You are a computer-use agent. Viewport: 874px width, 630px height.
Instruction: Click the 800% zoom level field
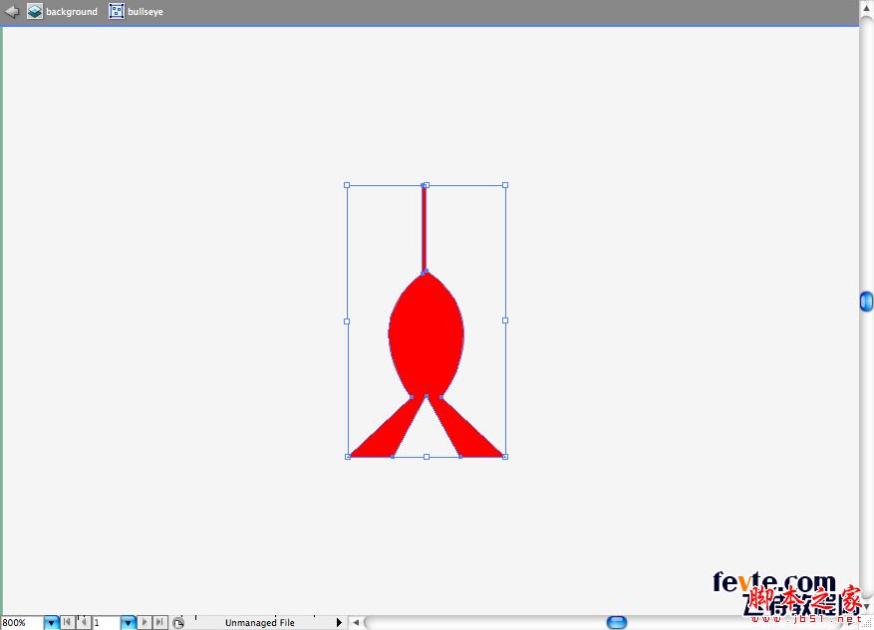pyautogui.click(x=22, y=622)
